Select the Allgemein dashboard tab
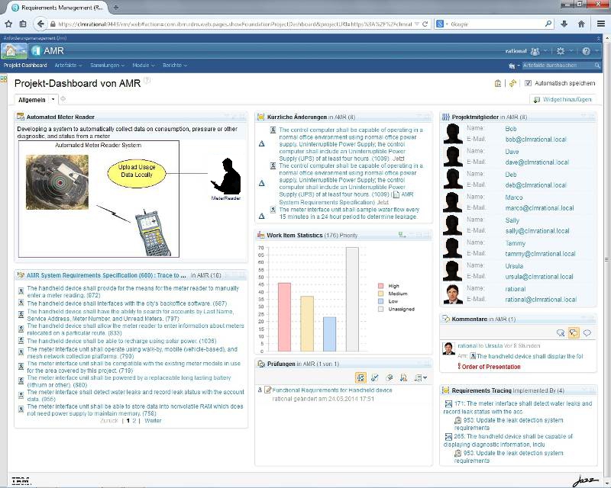 [x=31, y=100]
